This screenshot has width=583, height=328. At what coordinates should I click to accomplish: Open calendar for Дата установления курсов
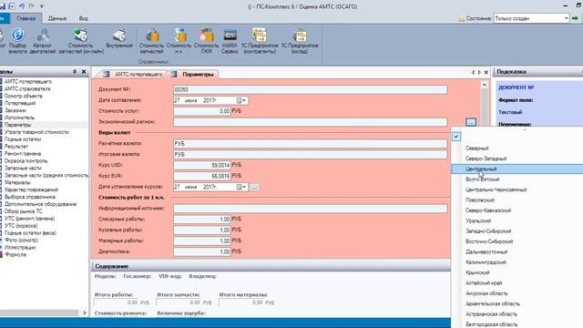[x=240, y=187]
